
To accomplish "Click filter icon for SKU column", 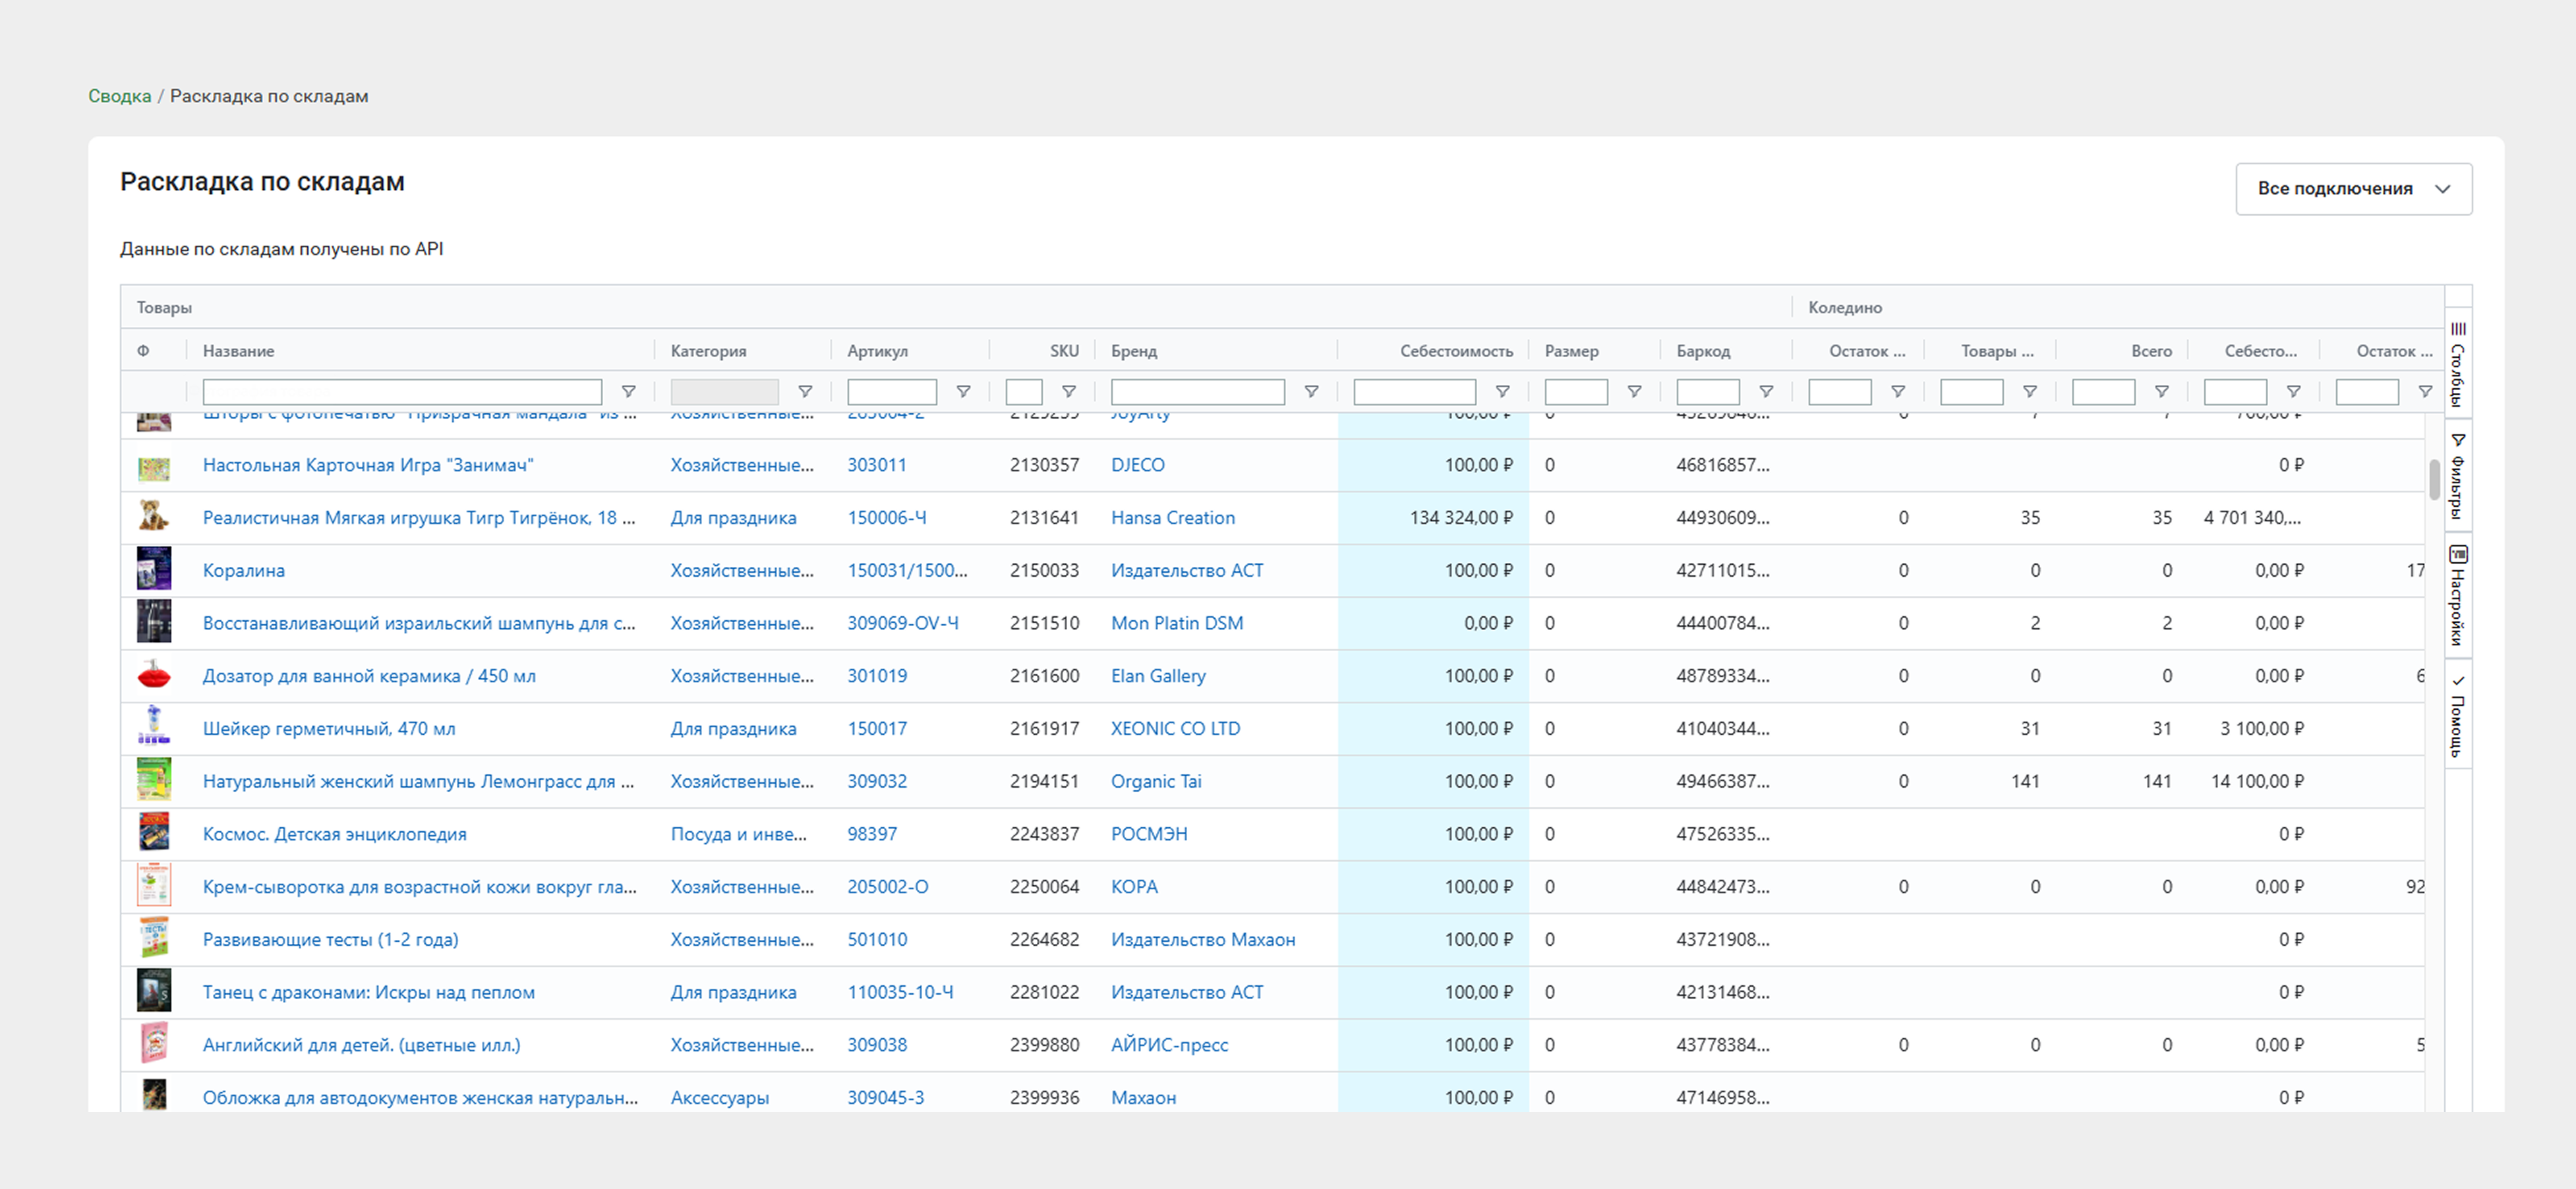I will pos(1068,392).
